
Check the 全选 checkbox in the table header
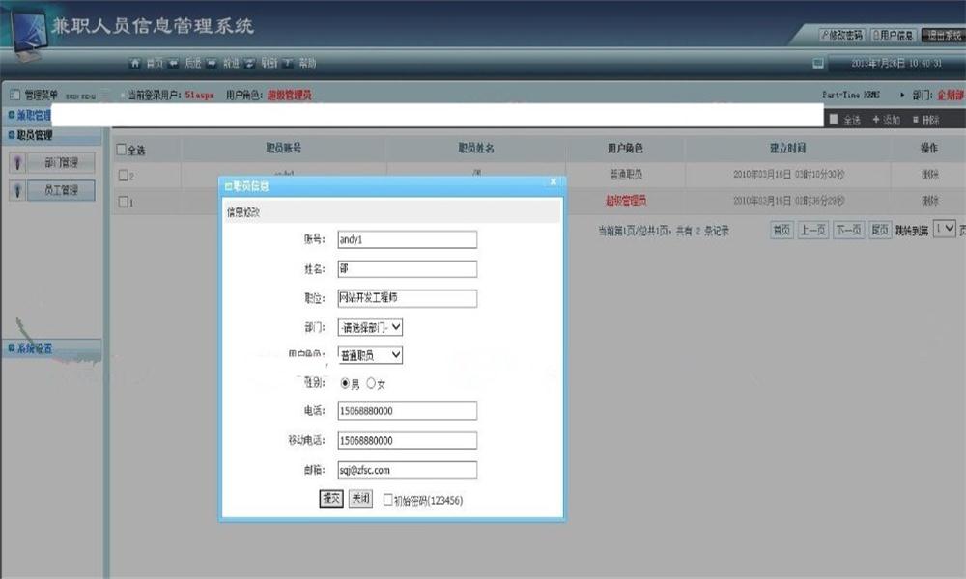pos(122,150)
